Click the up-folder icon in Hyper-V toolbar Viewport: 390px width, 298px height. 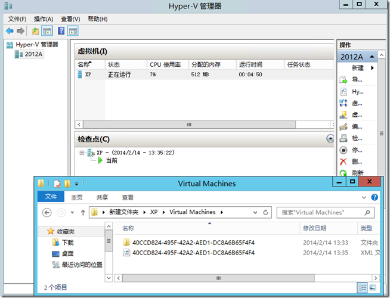coord(35,31)
